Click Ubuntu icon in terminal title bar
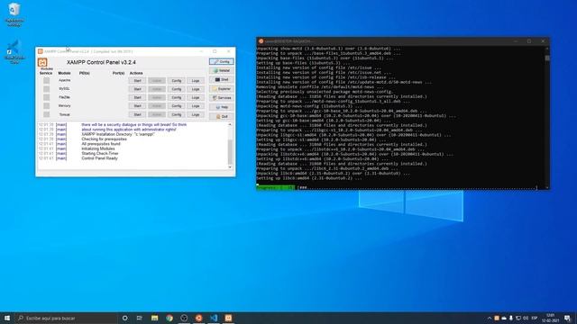 point(261,41)
